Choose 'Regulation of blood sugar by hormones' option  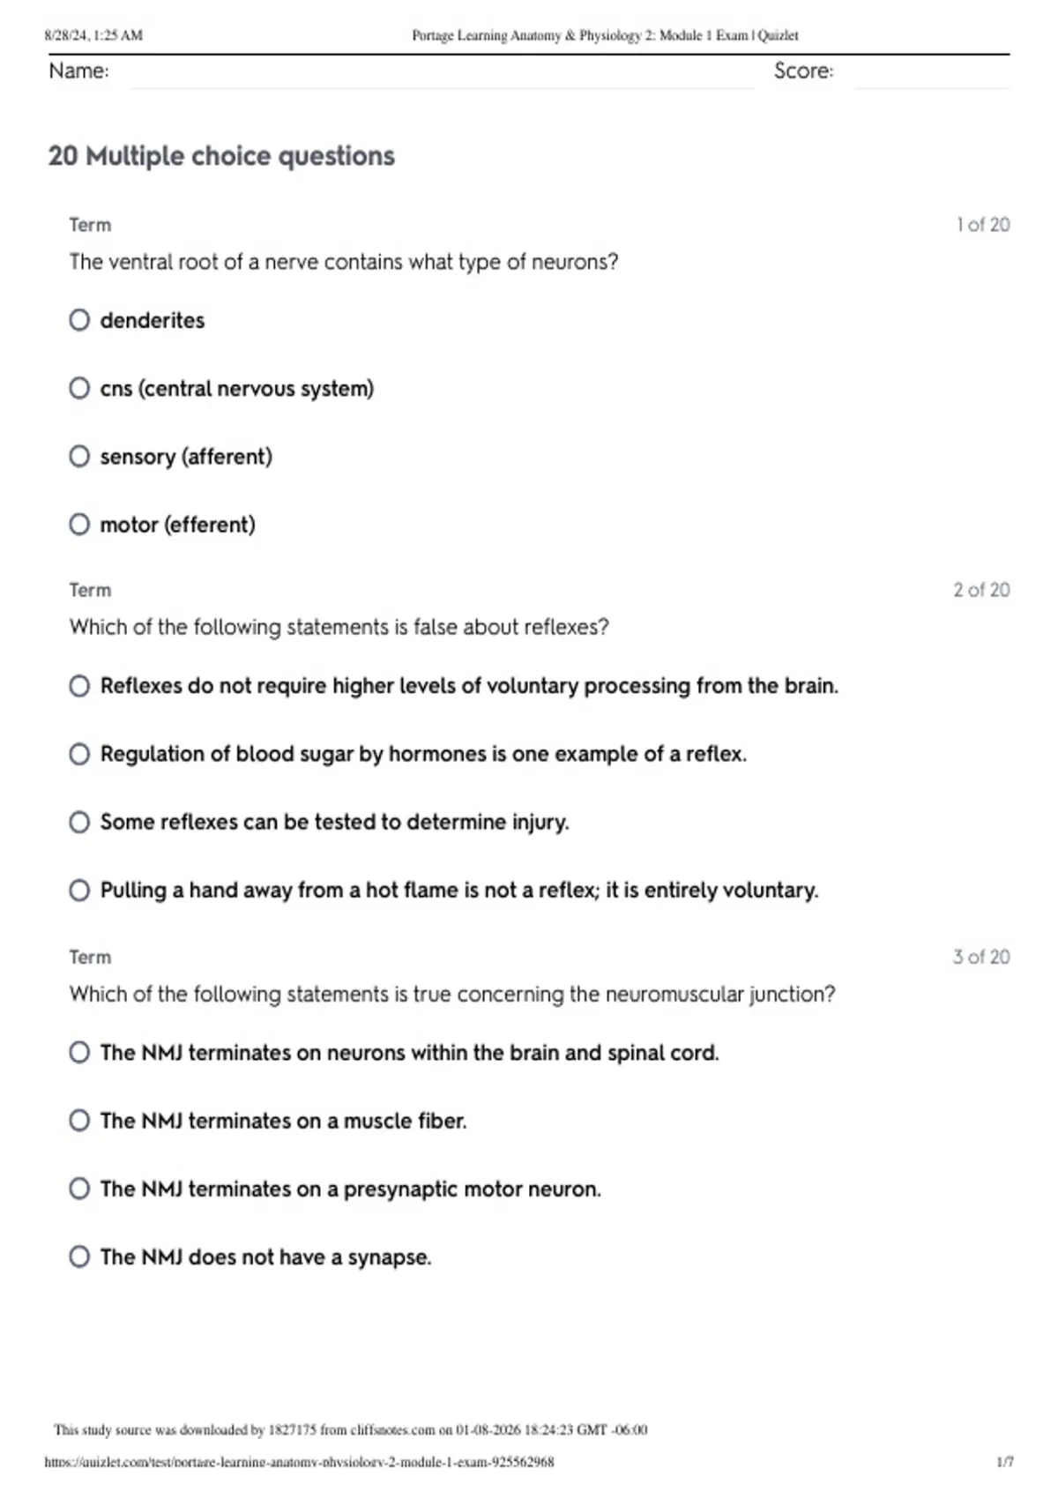coord(79,754)
